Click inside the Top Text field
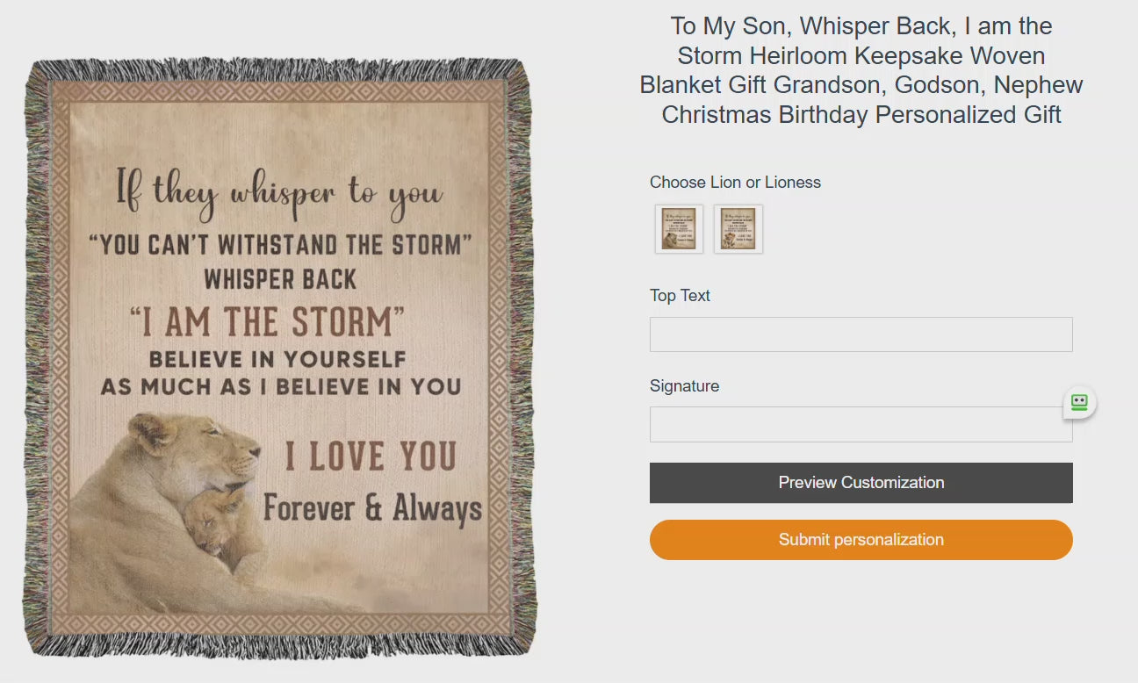This screenshot has height=683, width=1138. click(x=861, y=334)
